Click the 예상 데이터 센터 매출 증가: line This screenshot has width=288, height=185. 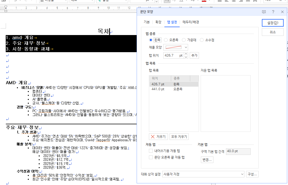54,152
